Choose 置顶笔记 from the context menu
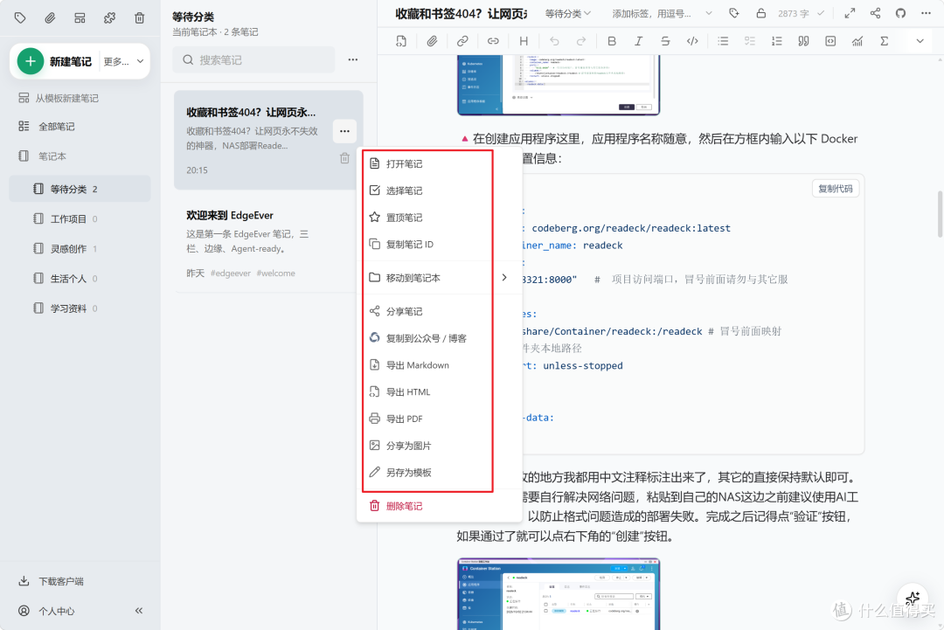Viewport: 944px width, 630px height. click(x=440, y=218)
